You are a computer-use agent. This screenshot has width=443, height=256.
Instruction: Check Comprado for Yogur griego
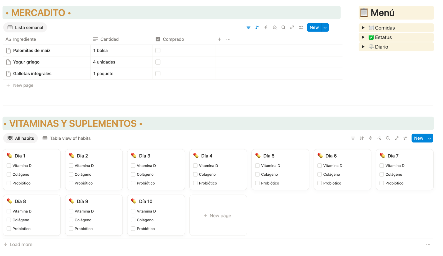[x=158, y=62]
